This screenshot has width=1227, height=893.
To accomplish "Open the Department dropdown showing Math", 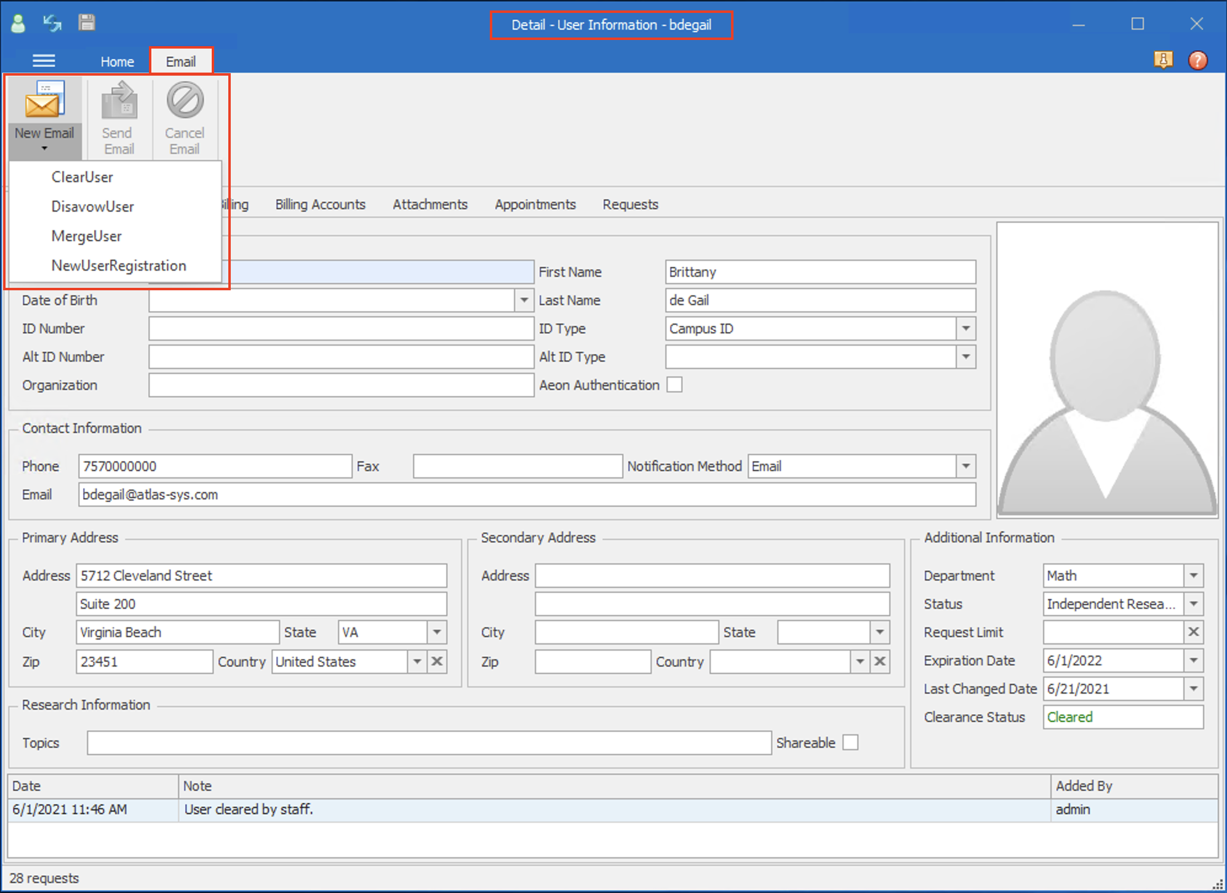I will pos(1193,576).
